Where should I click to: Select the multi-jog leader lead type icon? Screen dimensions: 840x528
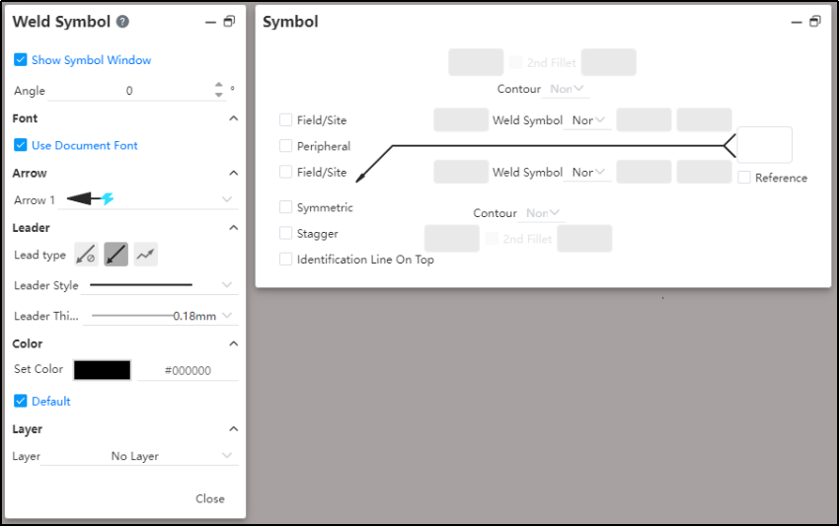coord(146,255)
